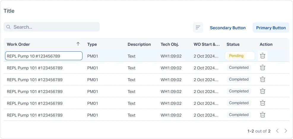Select the Action column header

coord(266,44)
